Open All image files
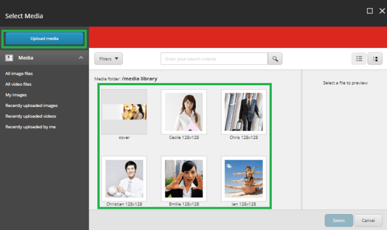387x230 pixels. click(19, 74)
